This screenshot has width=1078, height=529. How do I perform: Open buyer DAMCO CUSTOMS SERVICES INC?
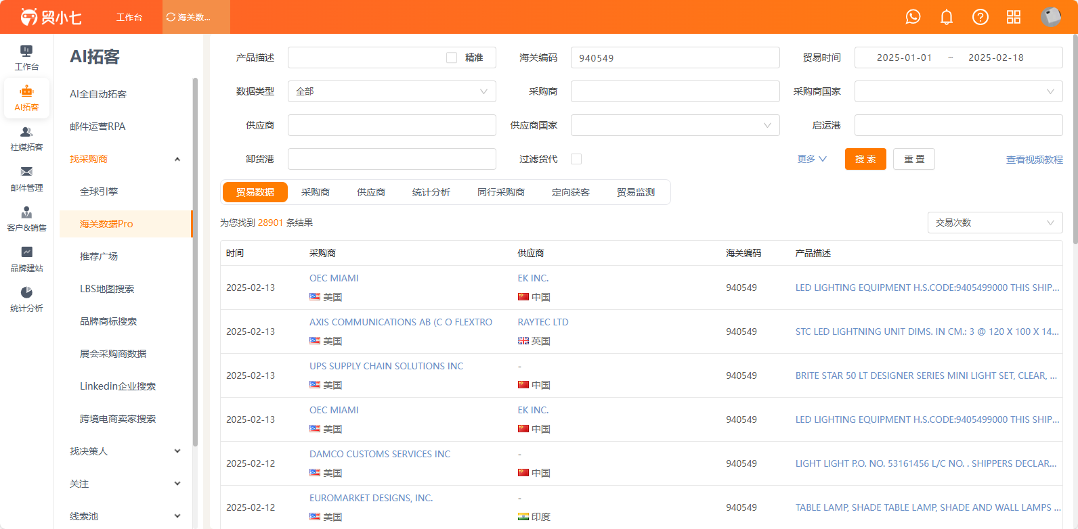pos(380,454)
